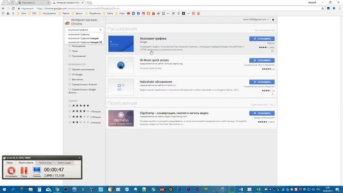Select the Темы filter radio button

(x=70, y=51)
